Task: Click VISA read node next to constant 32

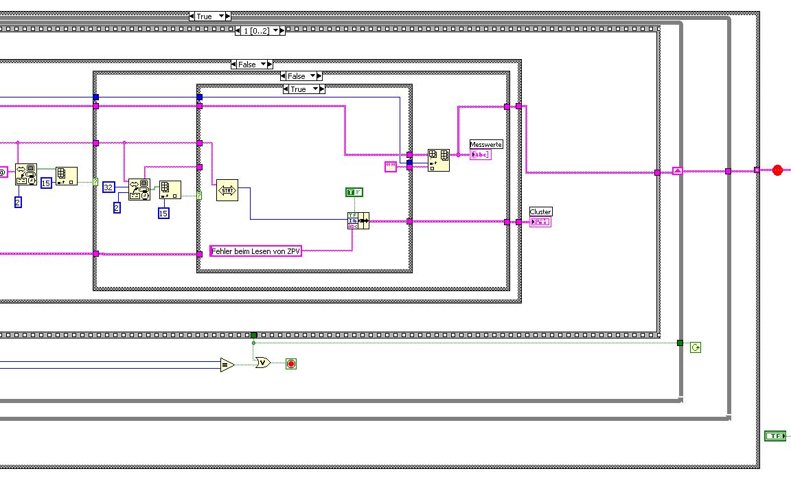Action: [x=139, y=190]
